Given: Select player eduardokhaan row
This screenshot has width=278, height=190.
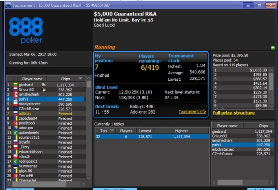Looking at the screenshot, I should [x=45, y=152].
